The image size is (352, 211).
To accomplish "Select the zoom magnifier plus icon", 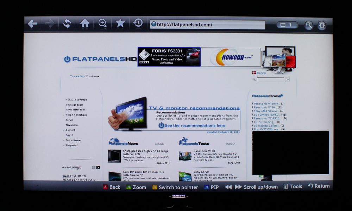I will click(102, 23).
